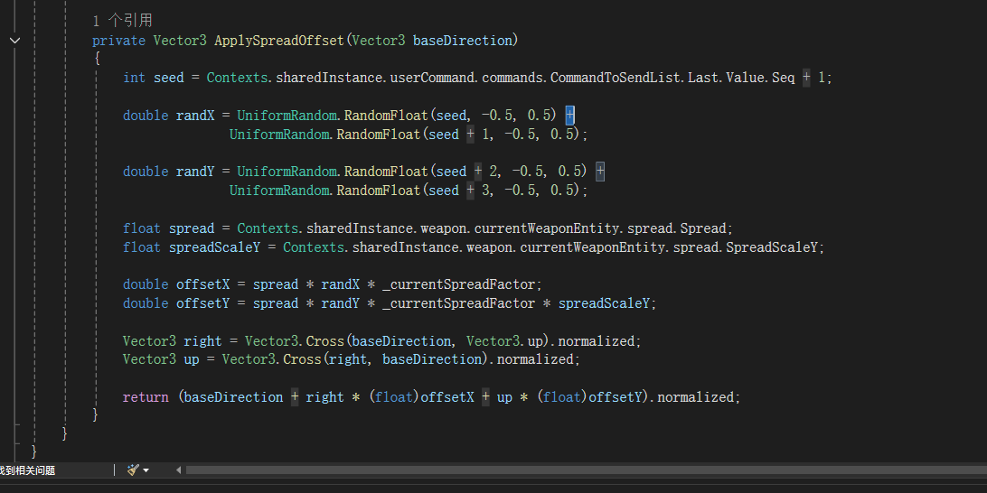Viewport: 987px width, 493px height.
Task: Open the '1 个引用' CodeLens references link
Action: click(x=122, y=21)
